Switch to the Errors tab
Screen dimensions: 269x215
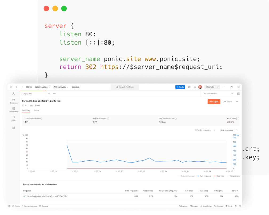[37, 110]
